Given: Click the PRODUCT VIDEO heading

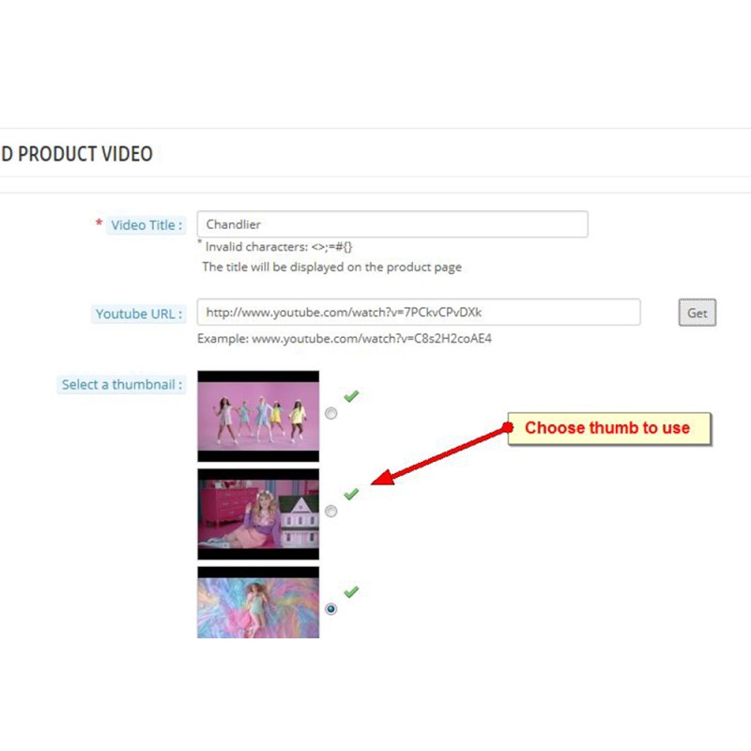Looking at the screenshot, I should tap(77, 154).
